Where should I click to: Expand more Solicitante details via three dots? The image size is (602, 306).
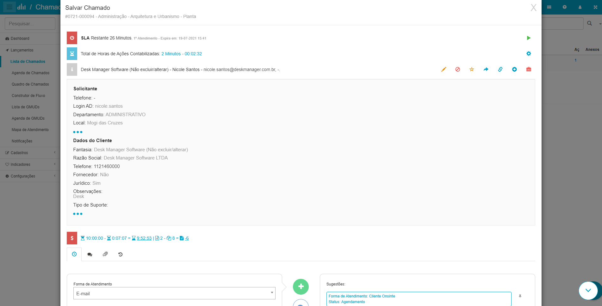click(78, 132)
